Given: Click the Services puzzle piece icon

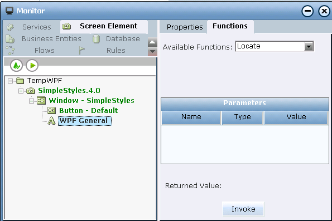Looking at the screenshot, I should [x=10, y=27].
